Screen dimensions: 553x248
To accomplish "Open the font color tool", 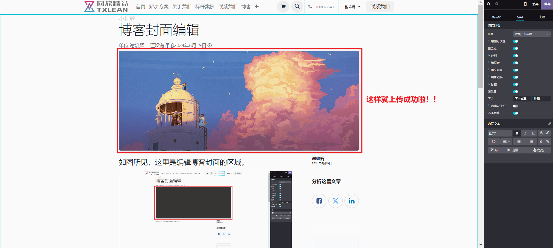I will (541, 133).
